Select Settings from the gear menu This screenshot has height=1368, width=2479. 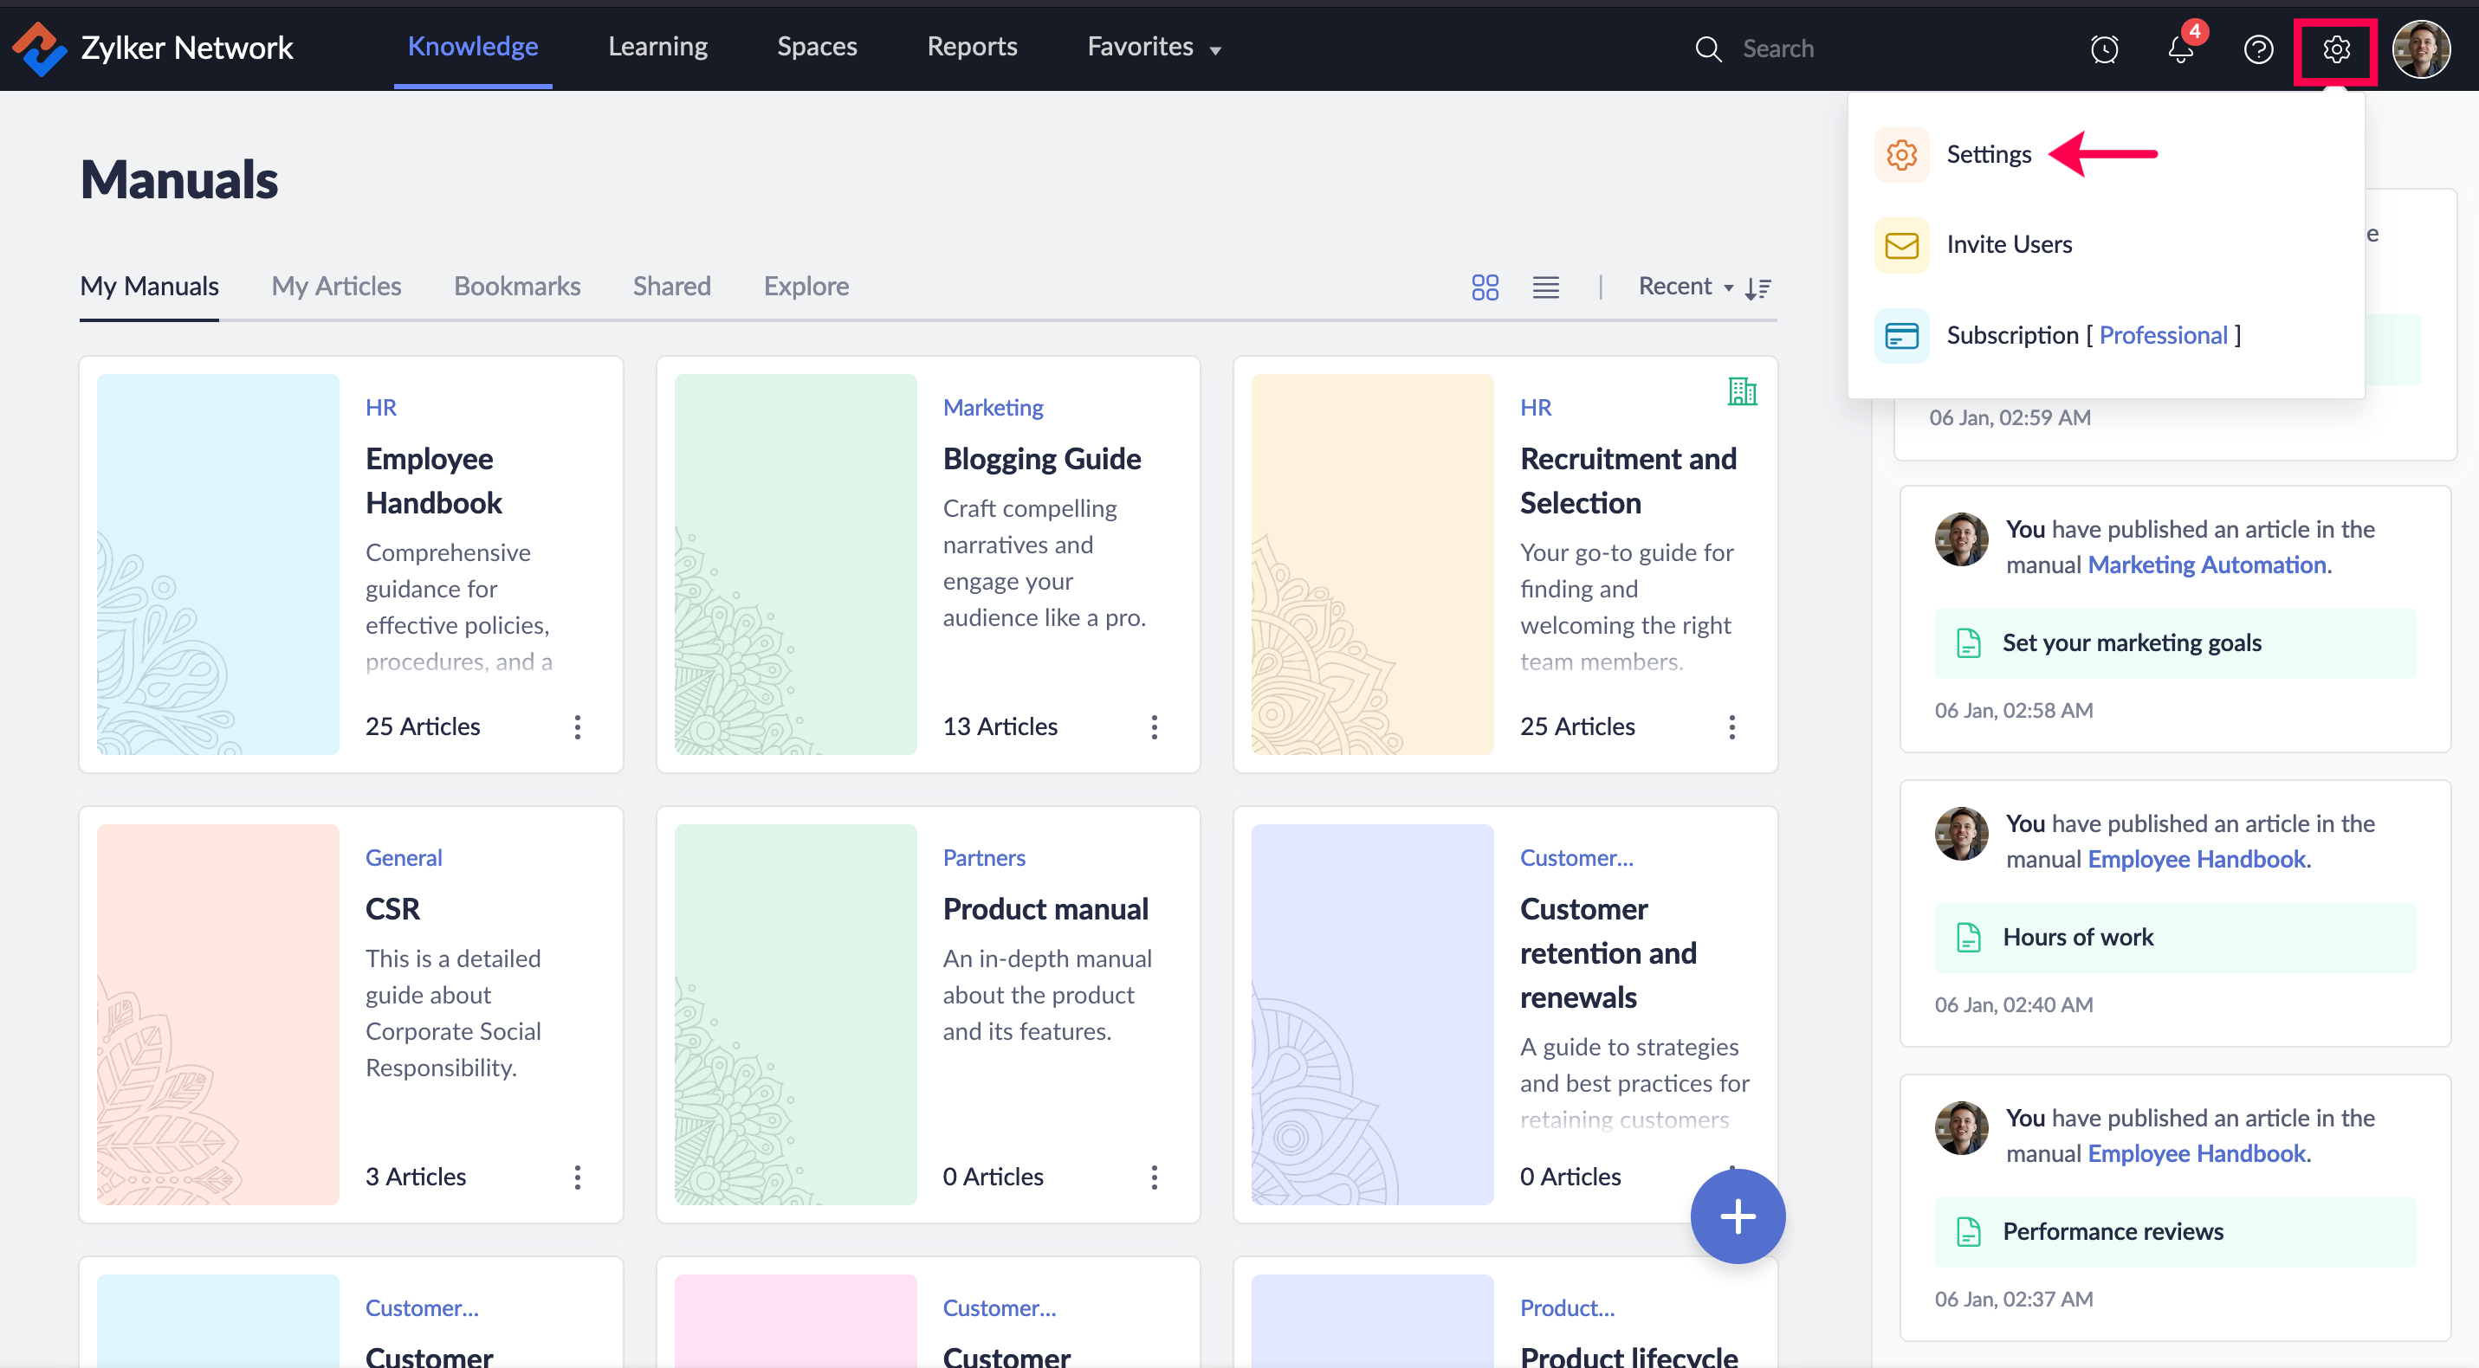point(1988,154)
